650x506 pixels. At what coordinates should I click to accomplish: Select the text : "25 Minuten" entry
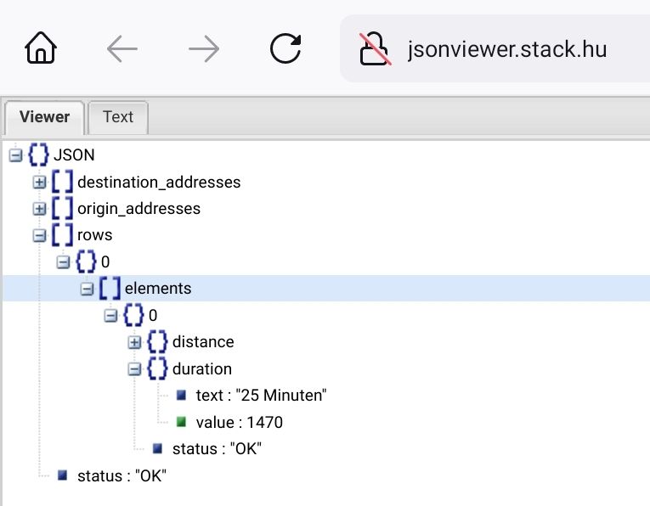(261, 396)
